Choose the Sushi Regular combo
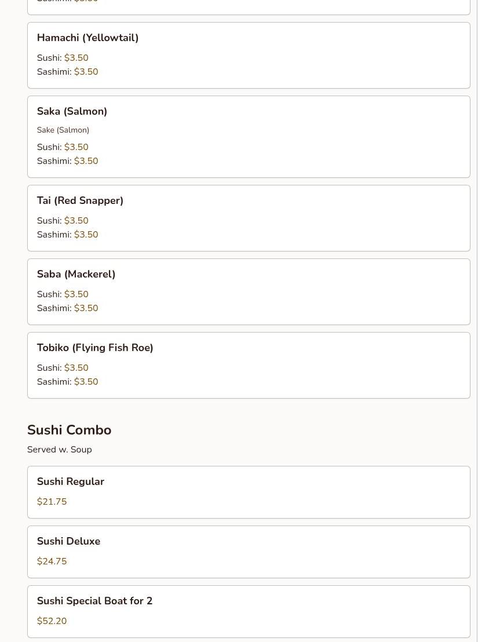Image resolution: width=489 pixels, height=642 pixels. point(70,481)
